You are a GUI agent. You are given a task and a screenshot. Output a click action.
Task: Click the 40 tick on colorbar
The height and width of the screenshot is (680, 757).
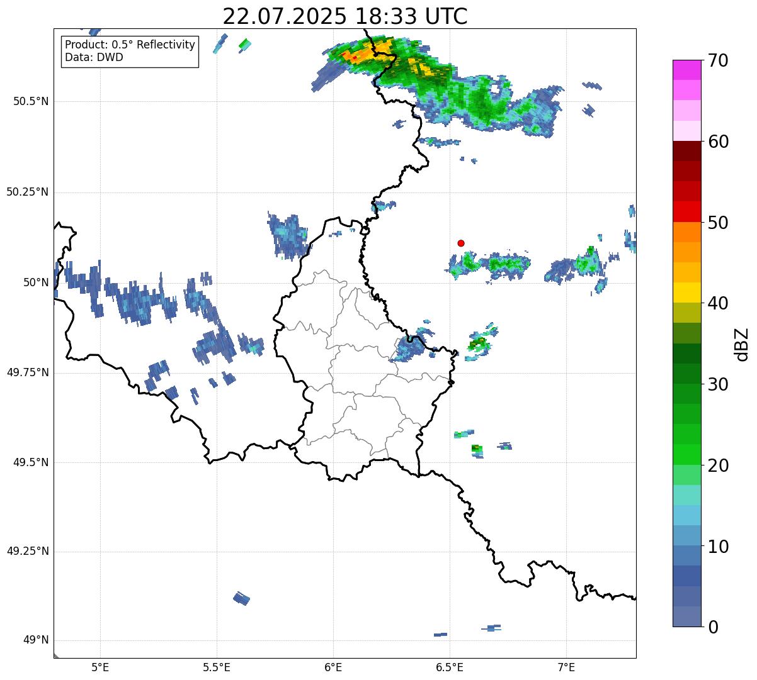(719, 303)
